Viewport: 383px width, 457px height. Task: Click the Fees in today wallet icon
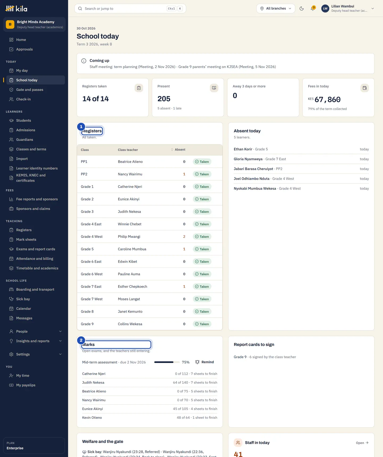tap(365, 88)
